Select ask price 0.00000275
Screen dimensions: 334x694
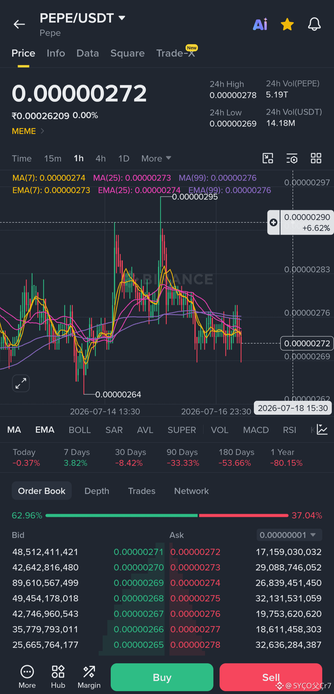pyautogui.click(x=195, y=598)
